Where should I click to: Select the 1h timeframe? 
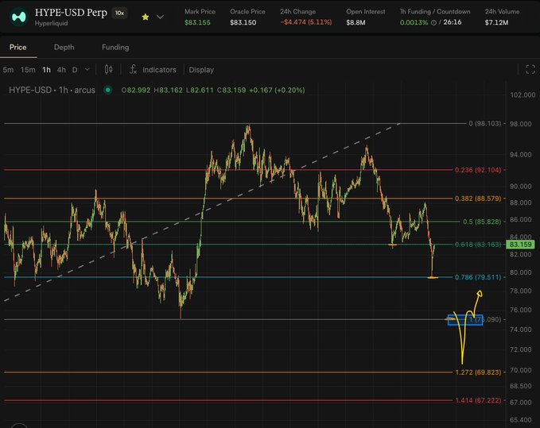point(46,70)
